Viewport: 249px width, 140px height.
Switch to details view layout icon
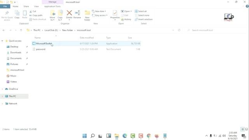[242, 129]
